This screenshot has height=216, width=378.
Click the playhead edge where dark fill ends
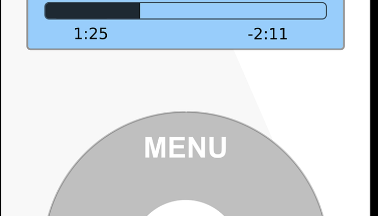(140, 11)
